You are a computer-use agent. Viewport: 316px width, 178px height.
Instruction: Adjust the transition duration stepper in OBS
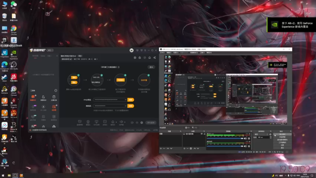tap(271, 137)
